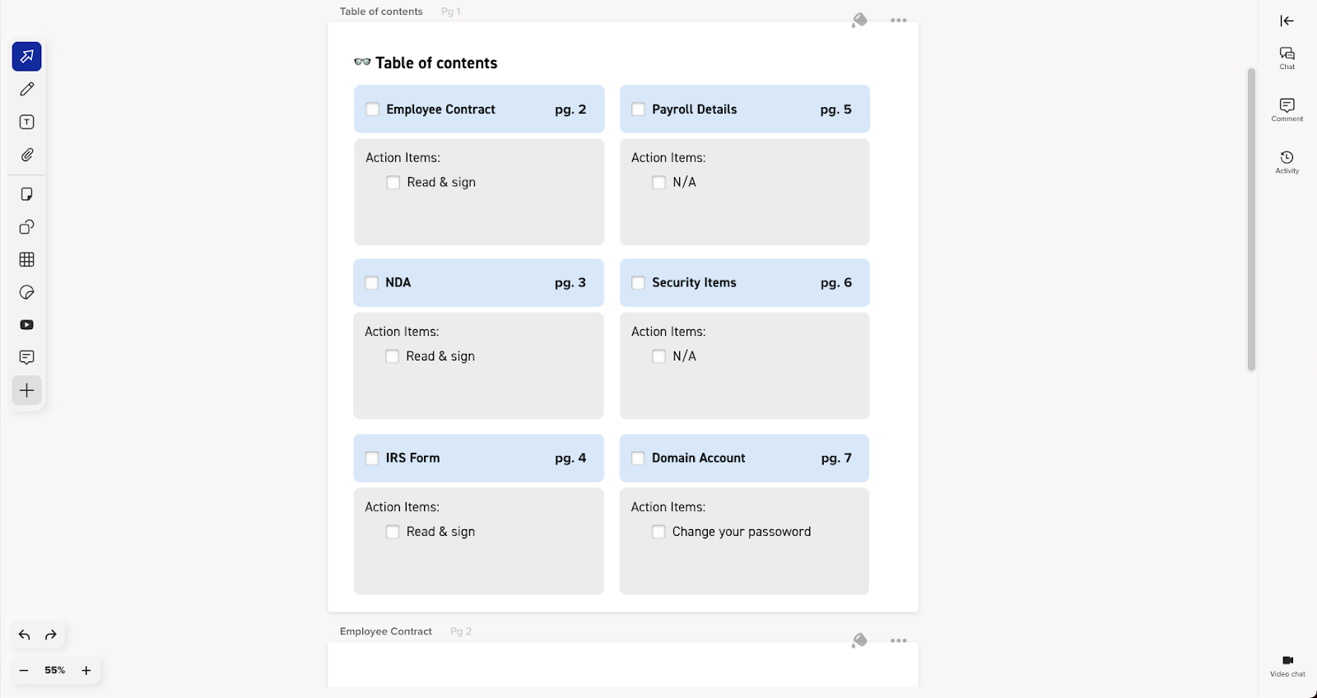Switch to the Activity panel
The image size is (1317, 698).
[1287, 161]
